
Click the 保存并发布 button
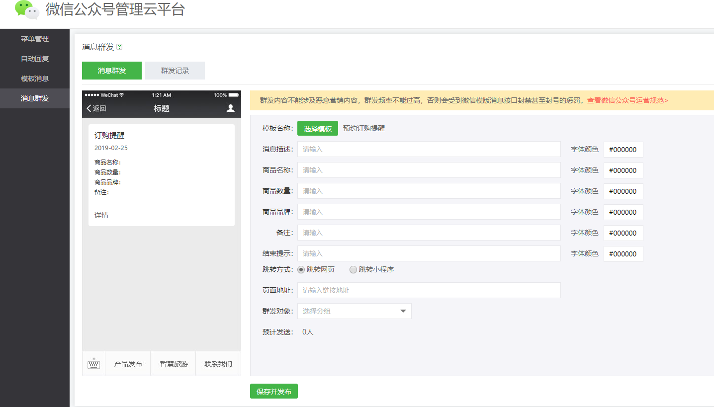[x=273, y=392]
